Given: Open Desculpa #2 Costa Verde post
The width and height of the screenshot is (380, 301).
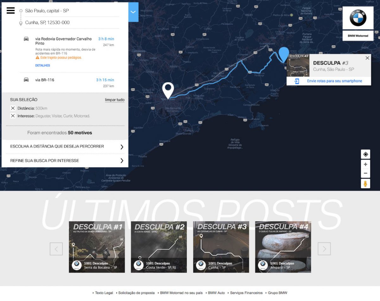Looking at the screenshot, I should click(x=159, y=247).
